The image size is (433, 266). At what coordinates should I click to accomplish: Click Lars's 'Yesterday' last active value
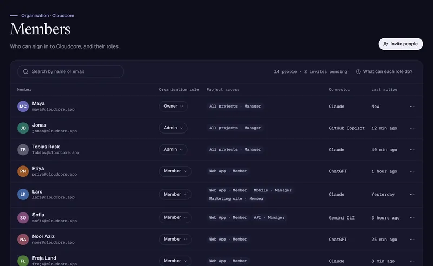[x=383, y=194]
